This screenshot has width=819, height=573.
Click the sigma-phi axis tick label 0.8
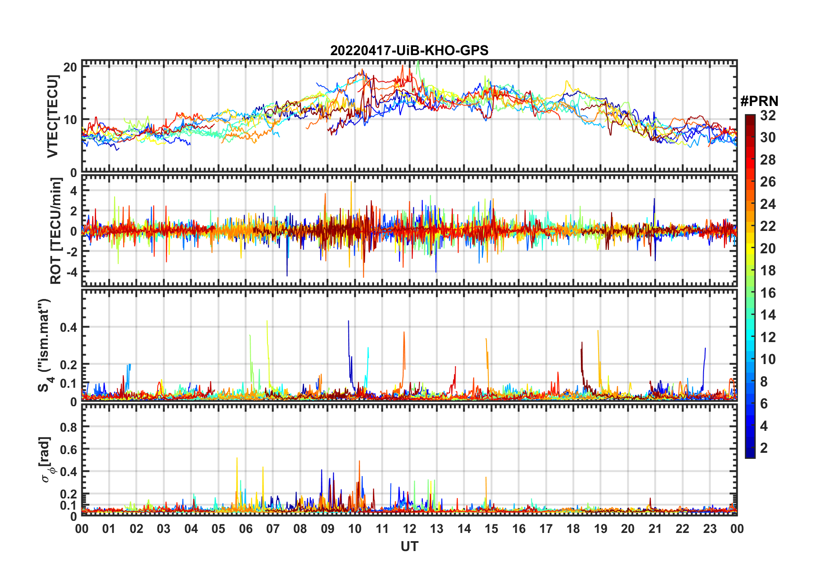68,427
